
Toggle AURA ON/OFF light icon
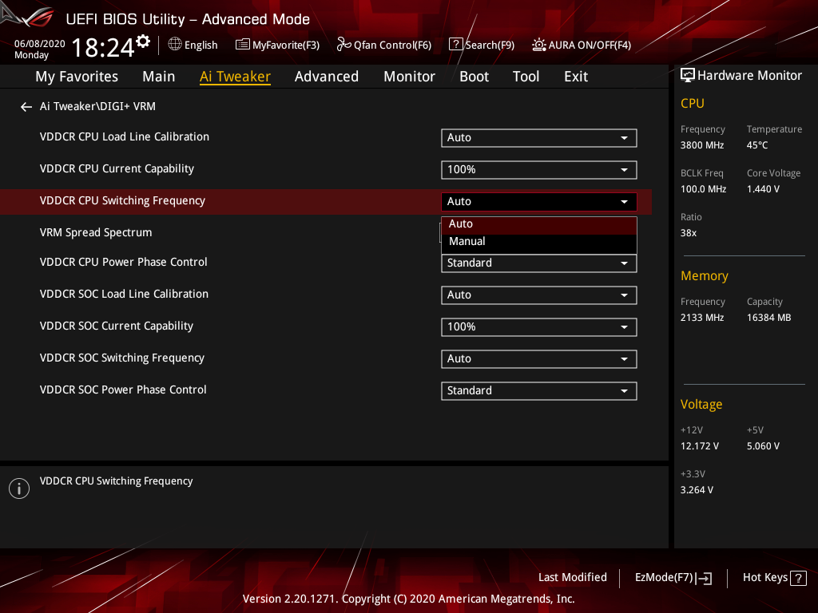(539, 45)
